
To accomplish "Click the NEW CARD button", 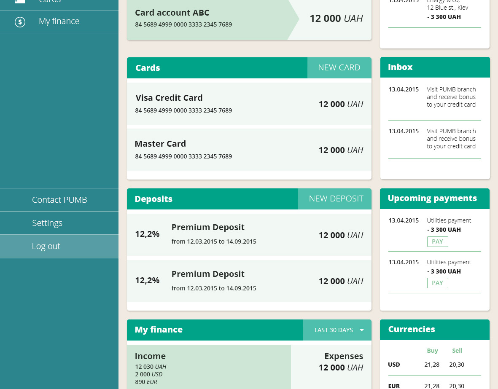I will tap(339, 68).
